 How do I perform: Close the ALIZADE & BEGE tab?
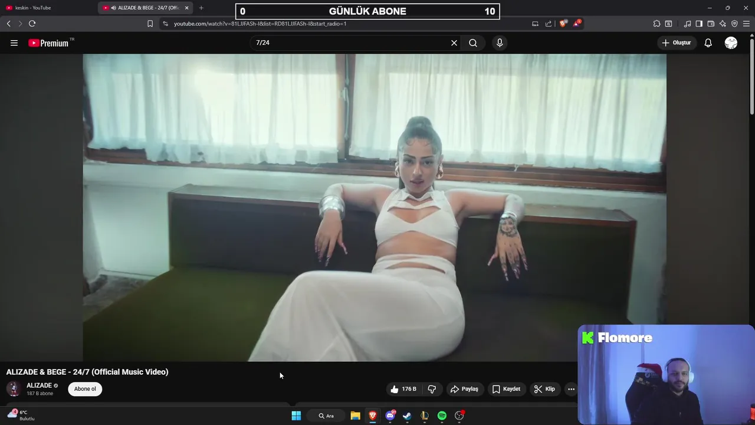coord(187,8)
